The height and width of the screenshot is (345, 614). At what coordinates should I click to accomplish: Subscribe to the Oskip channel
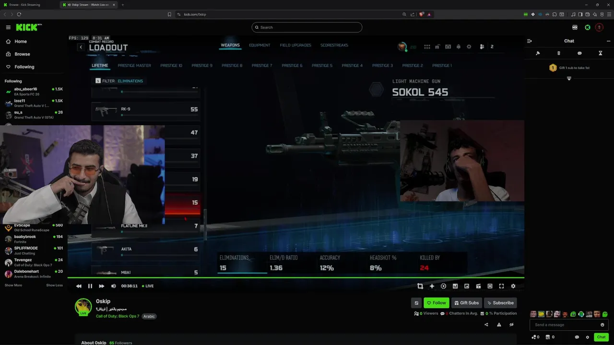pos(500,303)
